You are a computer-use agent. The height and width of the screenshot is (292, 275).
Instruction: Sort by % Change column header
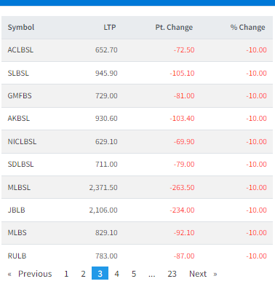pos(247,27)
